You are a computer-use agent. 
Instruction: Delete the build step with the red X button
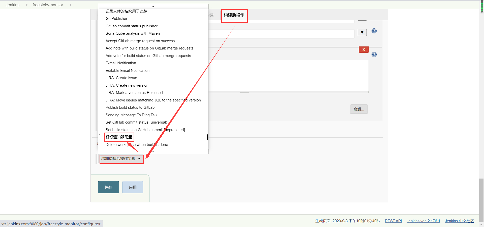click(x=364, y=49)
